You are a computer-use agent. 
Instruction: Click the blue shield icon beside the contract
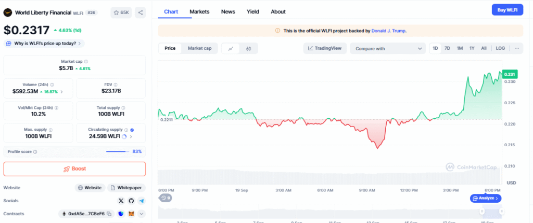(x=121, y=214)
